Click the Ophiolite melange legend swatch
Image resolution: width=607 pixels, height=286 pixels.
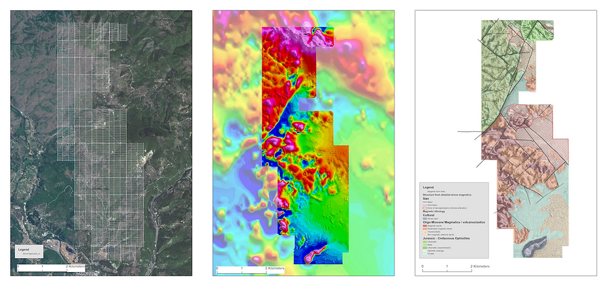425,251
